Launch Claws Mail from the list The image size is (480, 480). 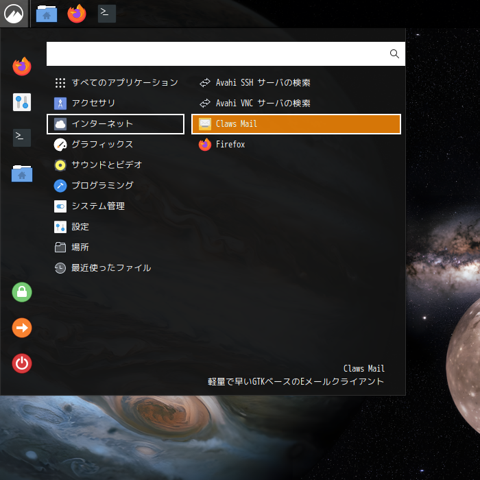click(296, 124)
